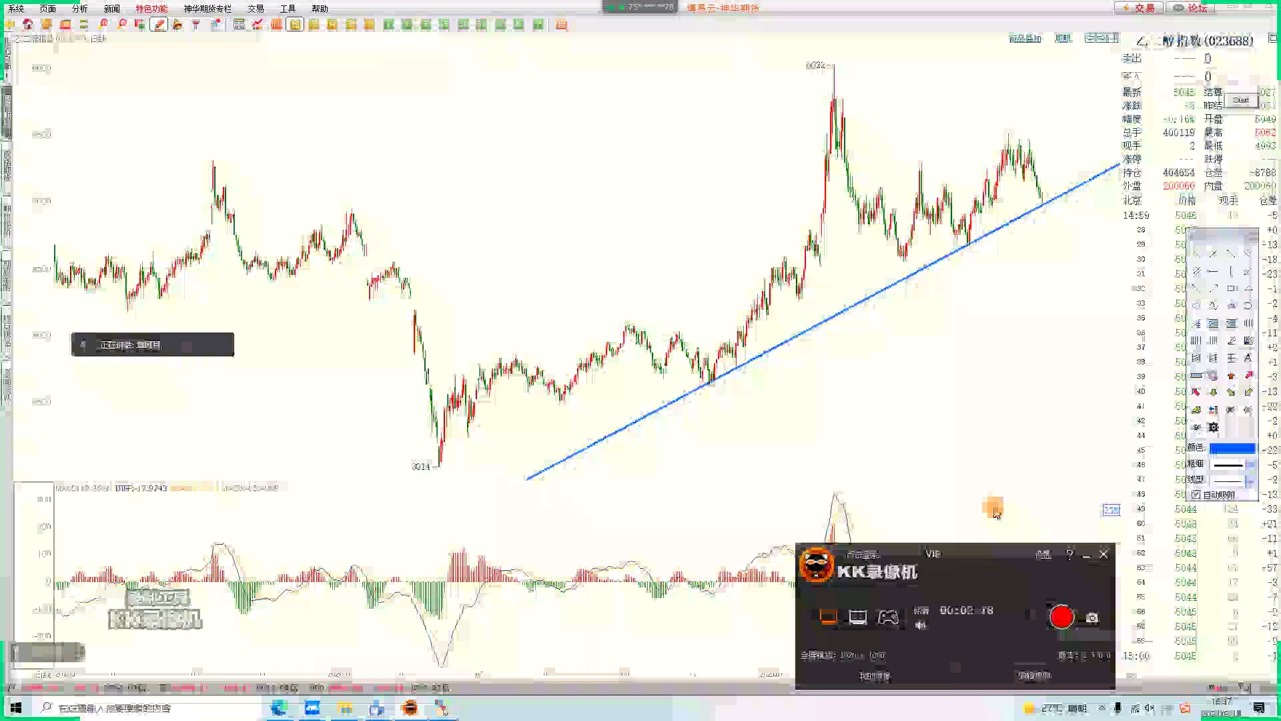Image resolution: width=1281 pixels, height=721 pixels.
Task: Select the pink up-right arrow marker
Action: [1248, 375]
